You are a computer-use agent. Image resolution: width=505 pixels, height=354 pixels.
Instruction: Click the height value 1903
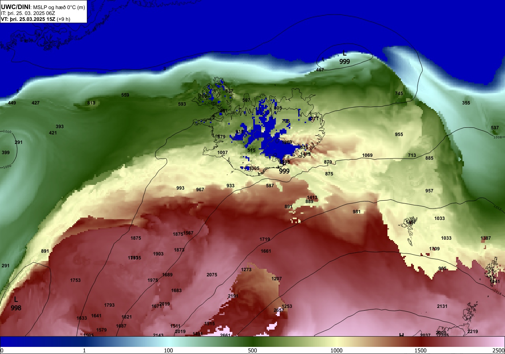(158, 254)
